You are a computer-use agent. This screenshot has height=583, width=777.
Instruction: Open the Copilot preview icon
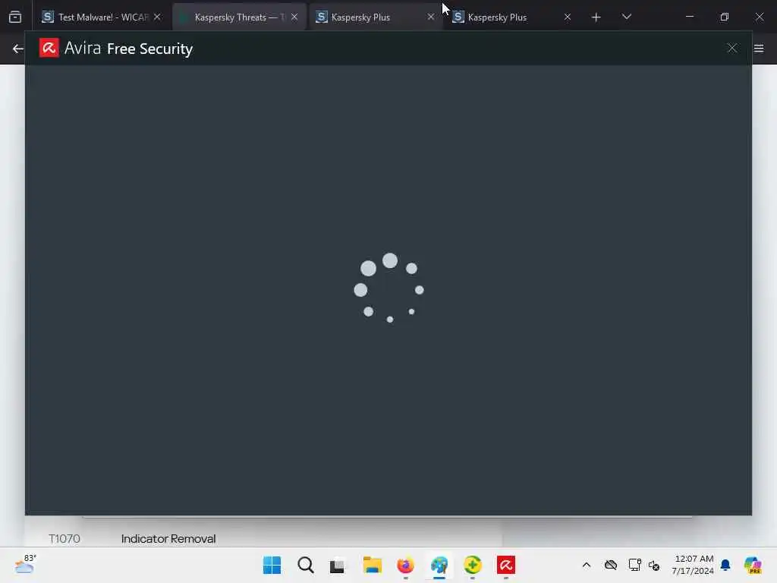[x=753, y=565]
